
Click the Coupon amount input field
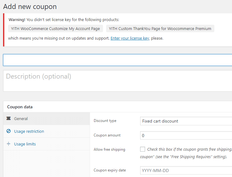186,135
